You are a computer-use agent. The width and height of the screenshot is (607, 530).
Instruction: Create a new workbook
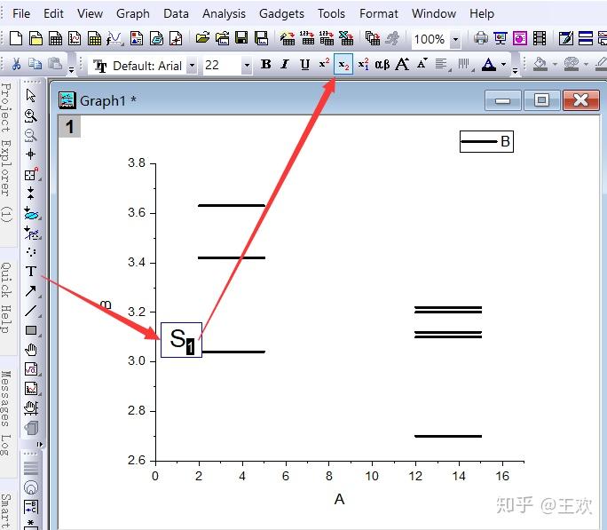click(x=55, y=38)
